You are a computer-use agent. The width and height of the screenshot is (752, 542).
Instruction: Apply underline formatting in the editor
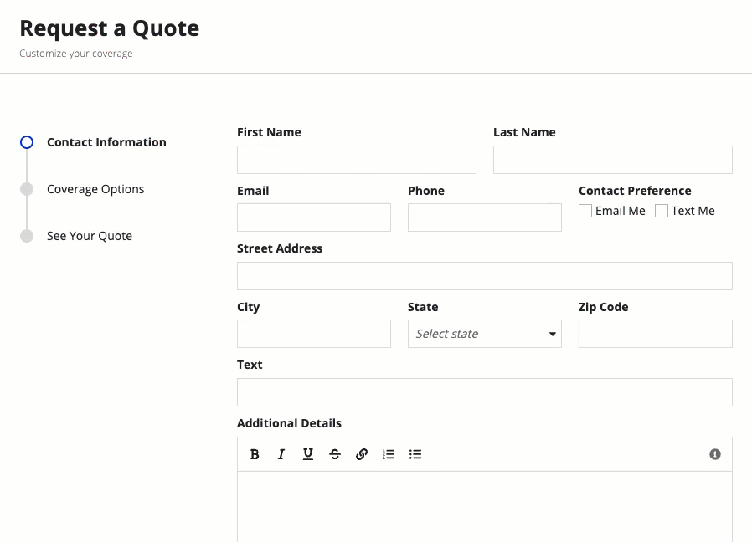[308, 454]
